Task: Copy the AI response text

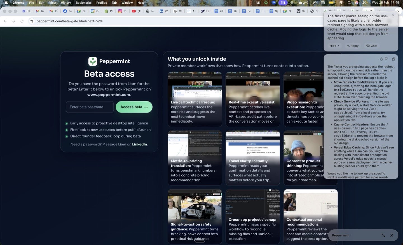Action: click(394, 59)
